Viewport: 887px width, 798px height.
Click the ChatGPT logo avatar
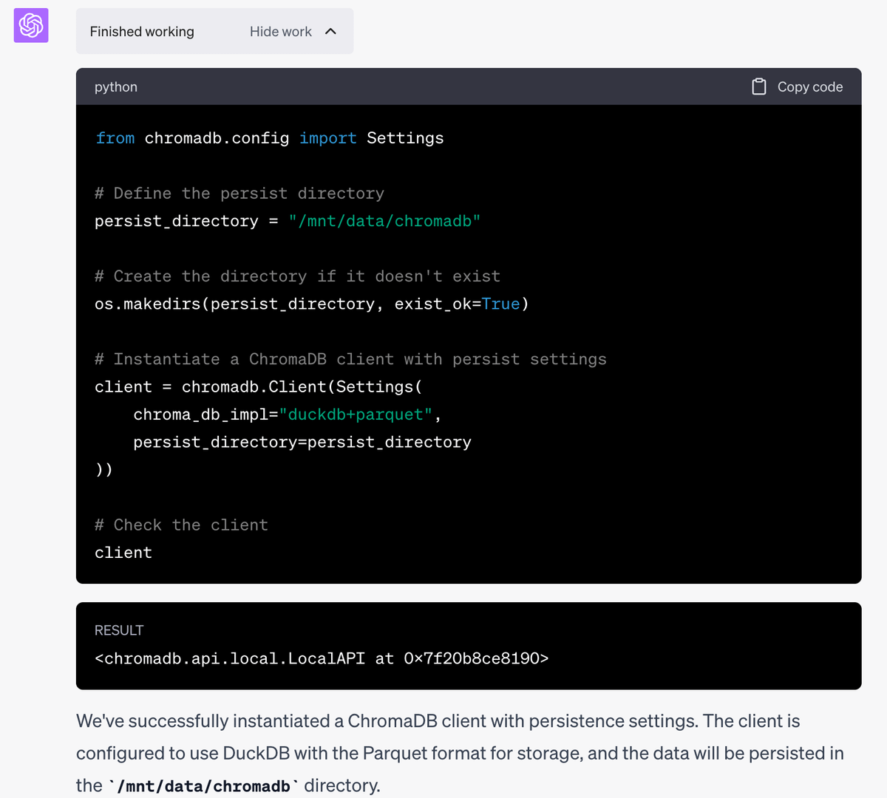(x=31, y=26)
